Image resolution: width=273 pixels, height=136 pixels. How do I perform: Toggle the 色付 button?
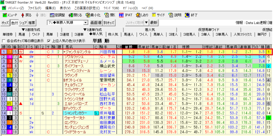14,23
